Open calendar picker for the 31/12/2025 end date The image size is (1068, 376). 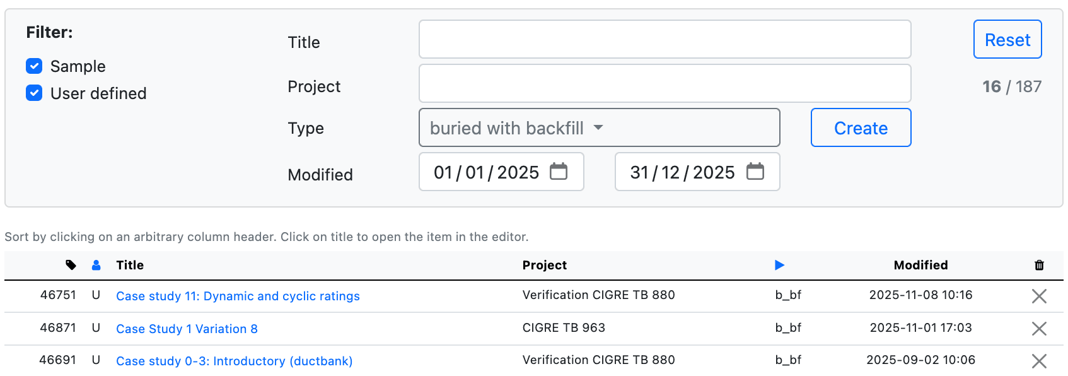tap(755, 172)
